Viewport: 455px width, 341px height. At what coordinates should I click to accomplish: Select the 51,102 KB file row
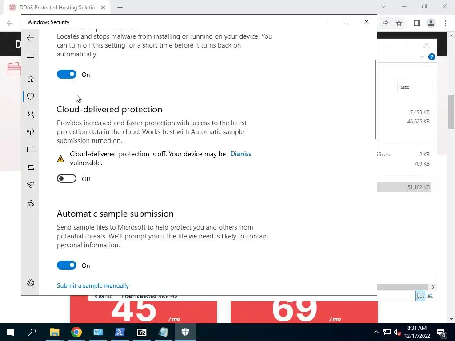click(404, 187)
